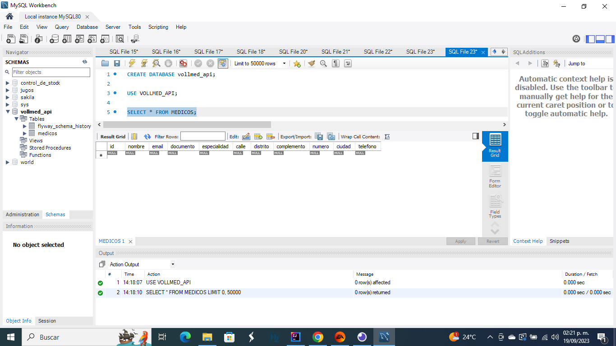616x346 pixels.
Task: Expand the sakila schema node
Action: tap(8, 97)
